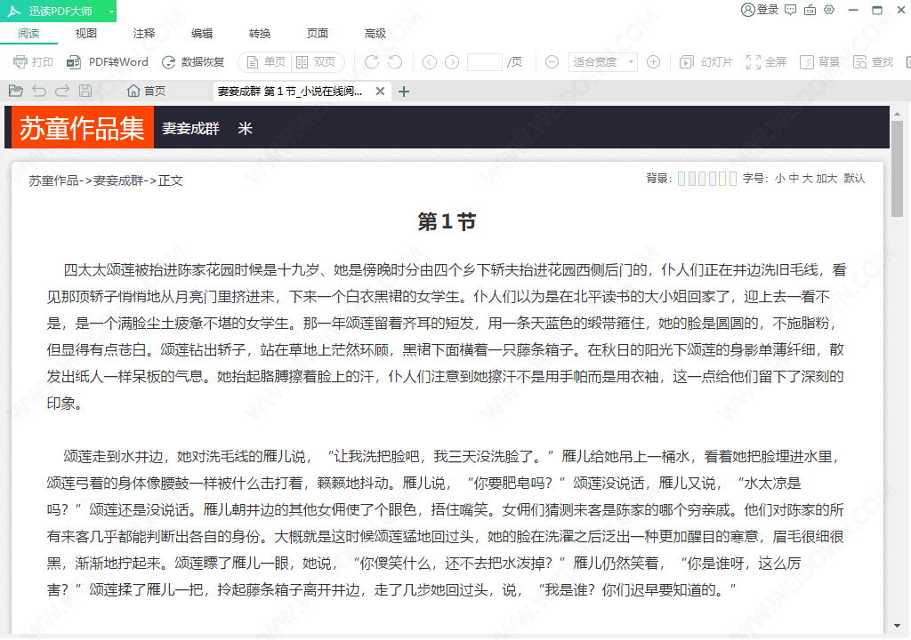Pick the light blue background swatch

(x=681, y=179)
